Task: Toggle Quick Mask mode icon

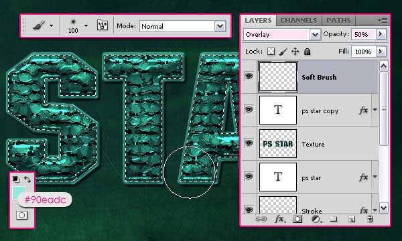Action: pos(22,215)
